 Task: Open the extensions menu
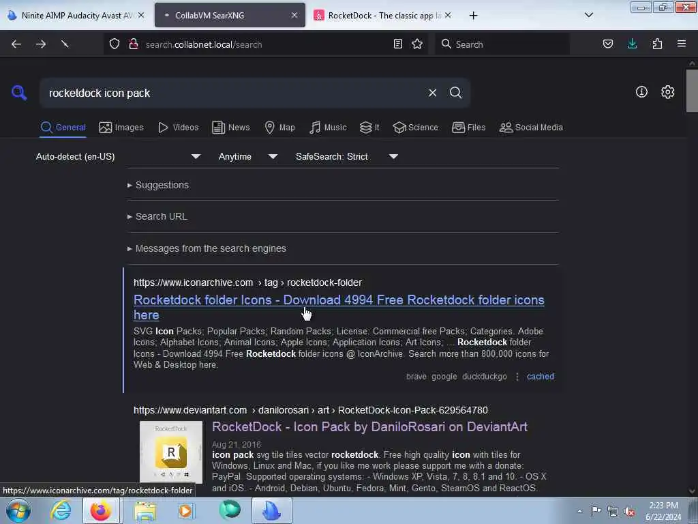click(657, 44)
